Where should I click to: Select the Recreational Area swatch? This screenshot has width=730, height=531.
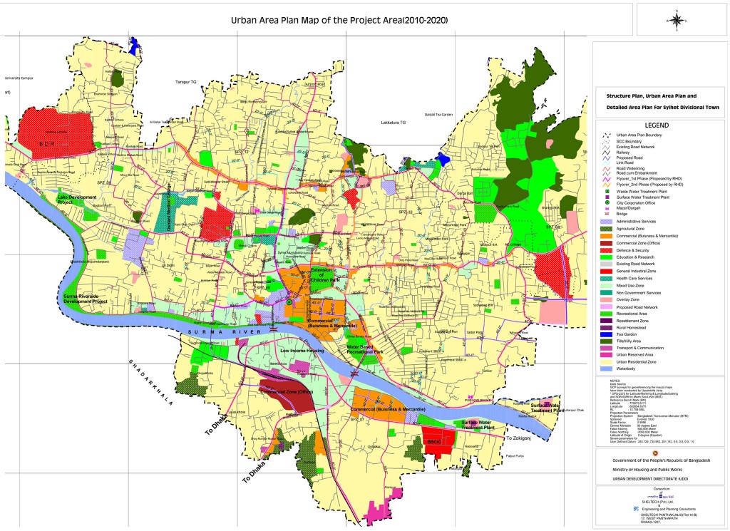pyautogui.click(x=607, y=314)
